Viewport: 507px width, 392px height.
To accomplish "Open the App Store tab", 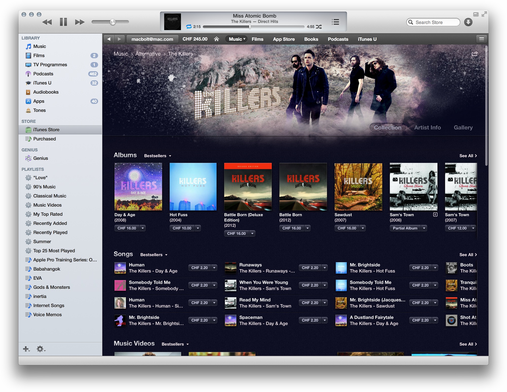I will pyautogui.click(x=284, y=39).
